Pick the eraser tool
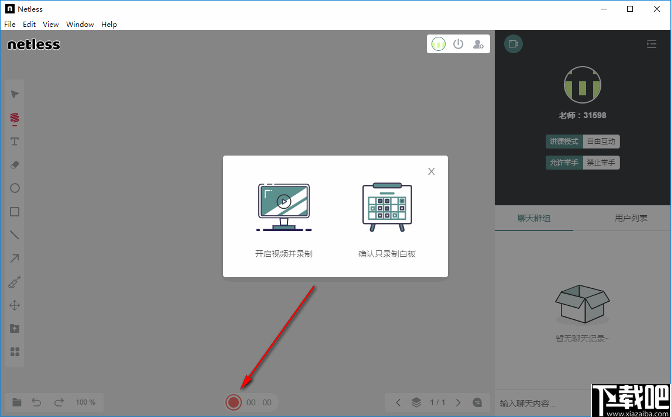The image size is (671, 417). [14, 164]
